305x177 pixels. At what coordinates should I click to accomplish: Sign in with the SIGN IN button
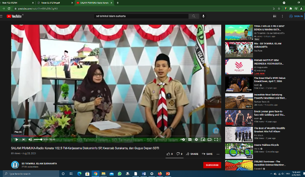pos(296,16)
